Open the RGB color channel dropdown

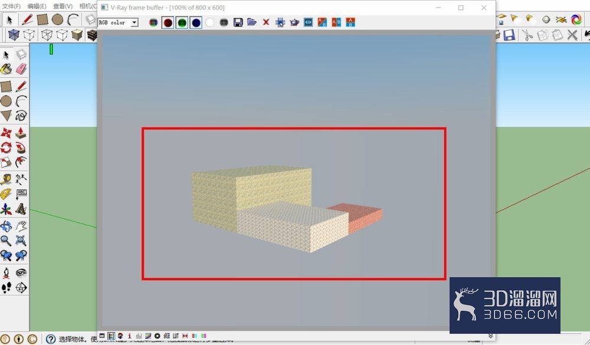(135, 22)
